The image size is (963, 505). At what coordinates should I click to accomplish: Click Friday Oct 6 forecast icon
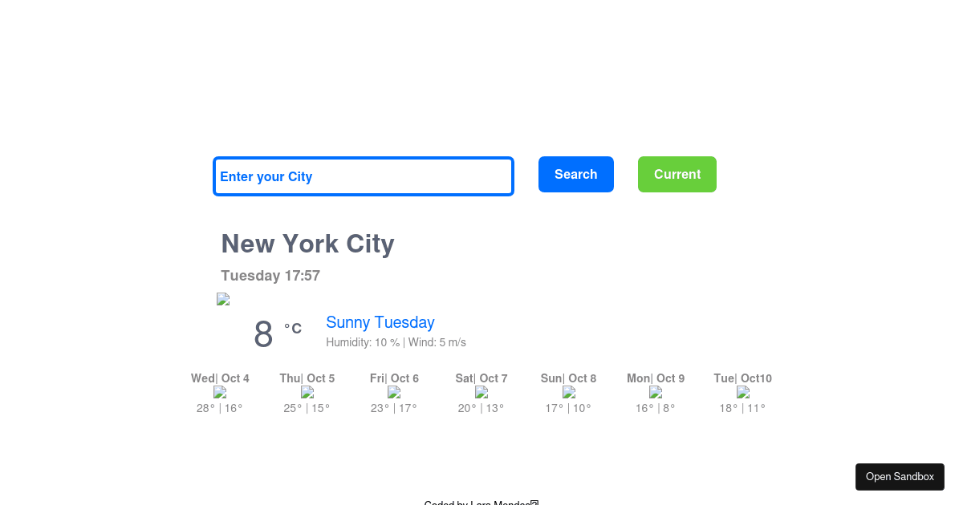tap(394, 393)
